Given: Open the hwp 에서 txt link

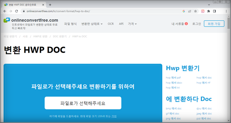Looking at the screenshot, I should (x=173, y=88).
